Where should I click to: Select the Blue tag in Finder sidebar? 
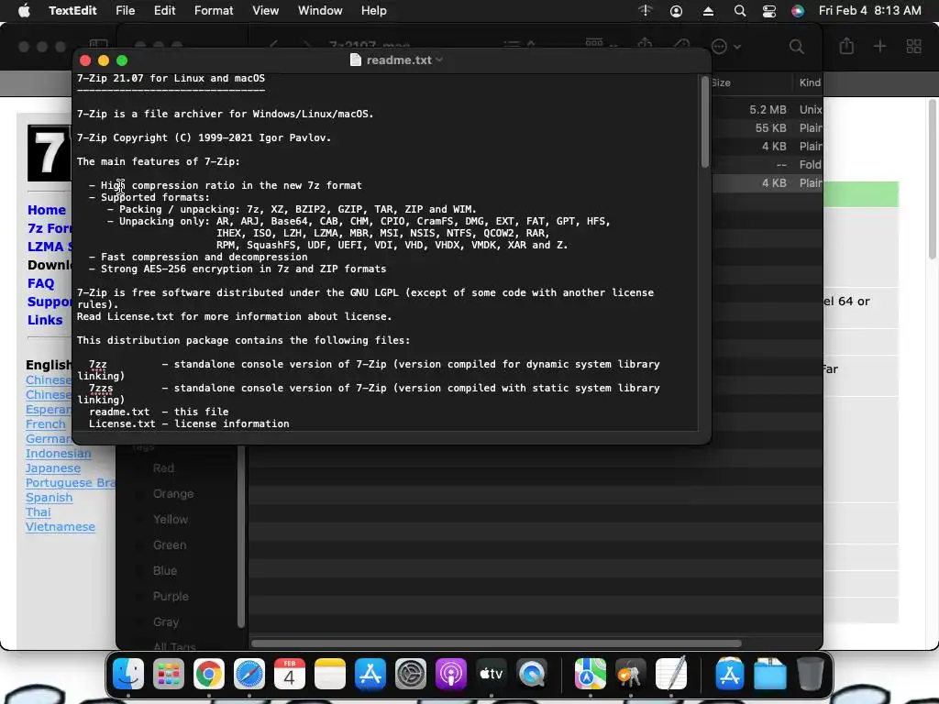pyautogui.click(x=165, y=571)
